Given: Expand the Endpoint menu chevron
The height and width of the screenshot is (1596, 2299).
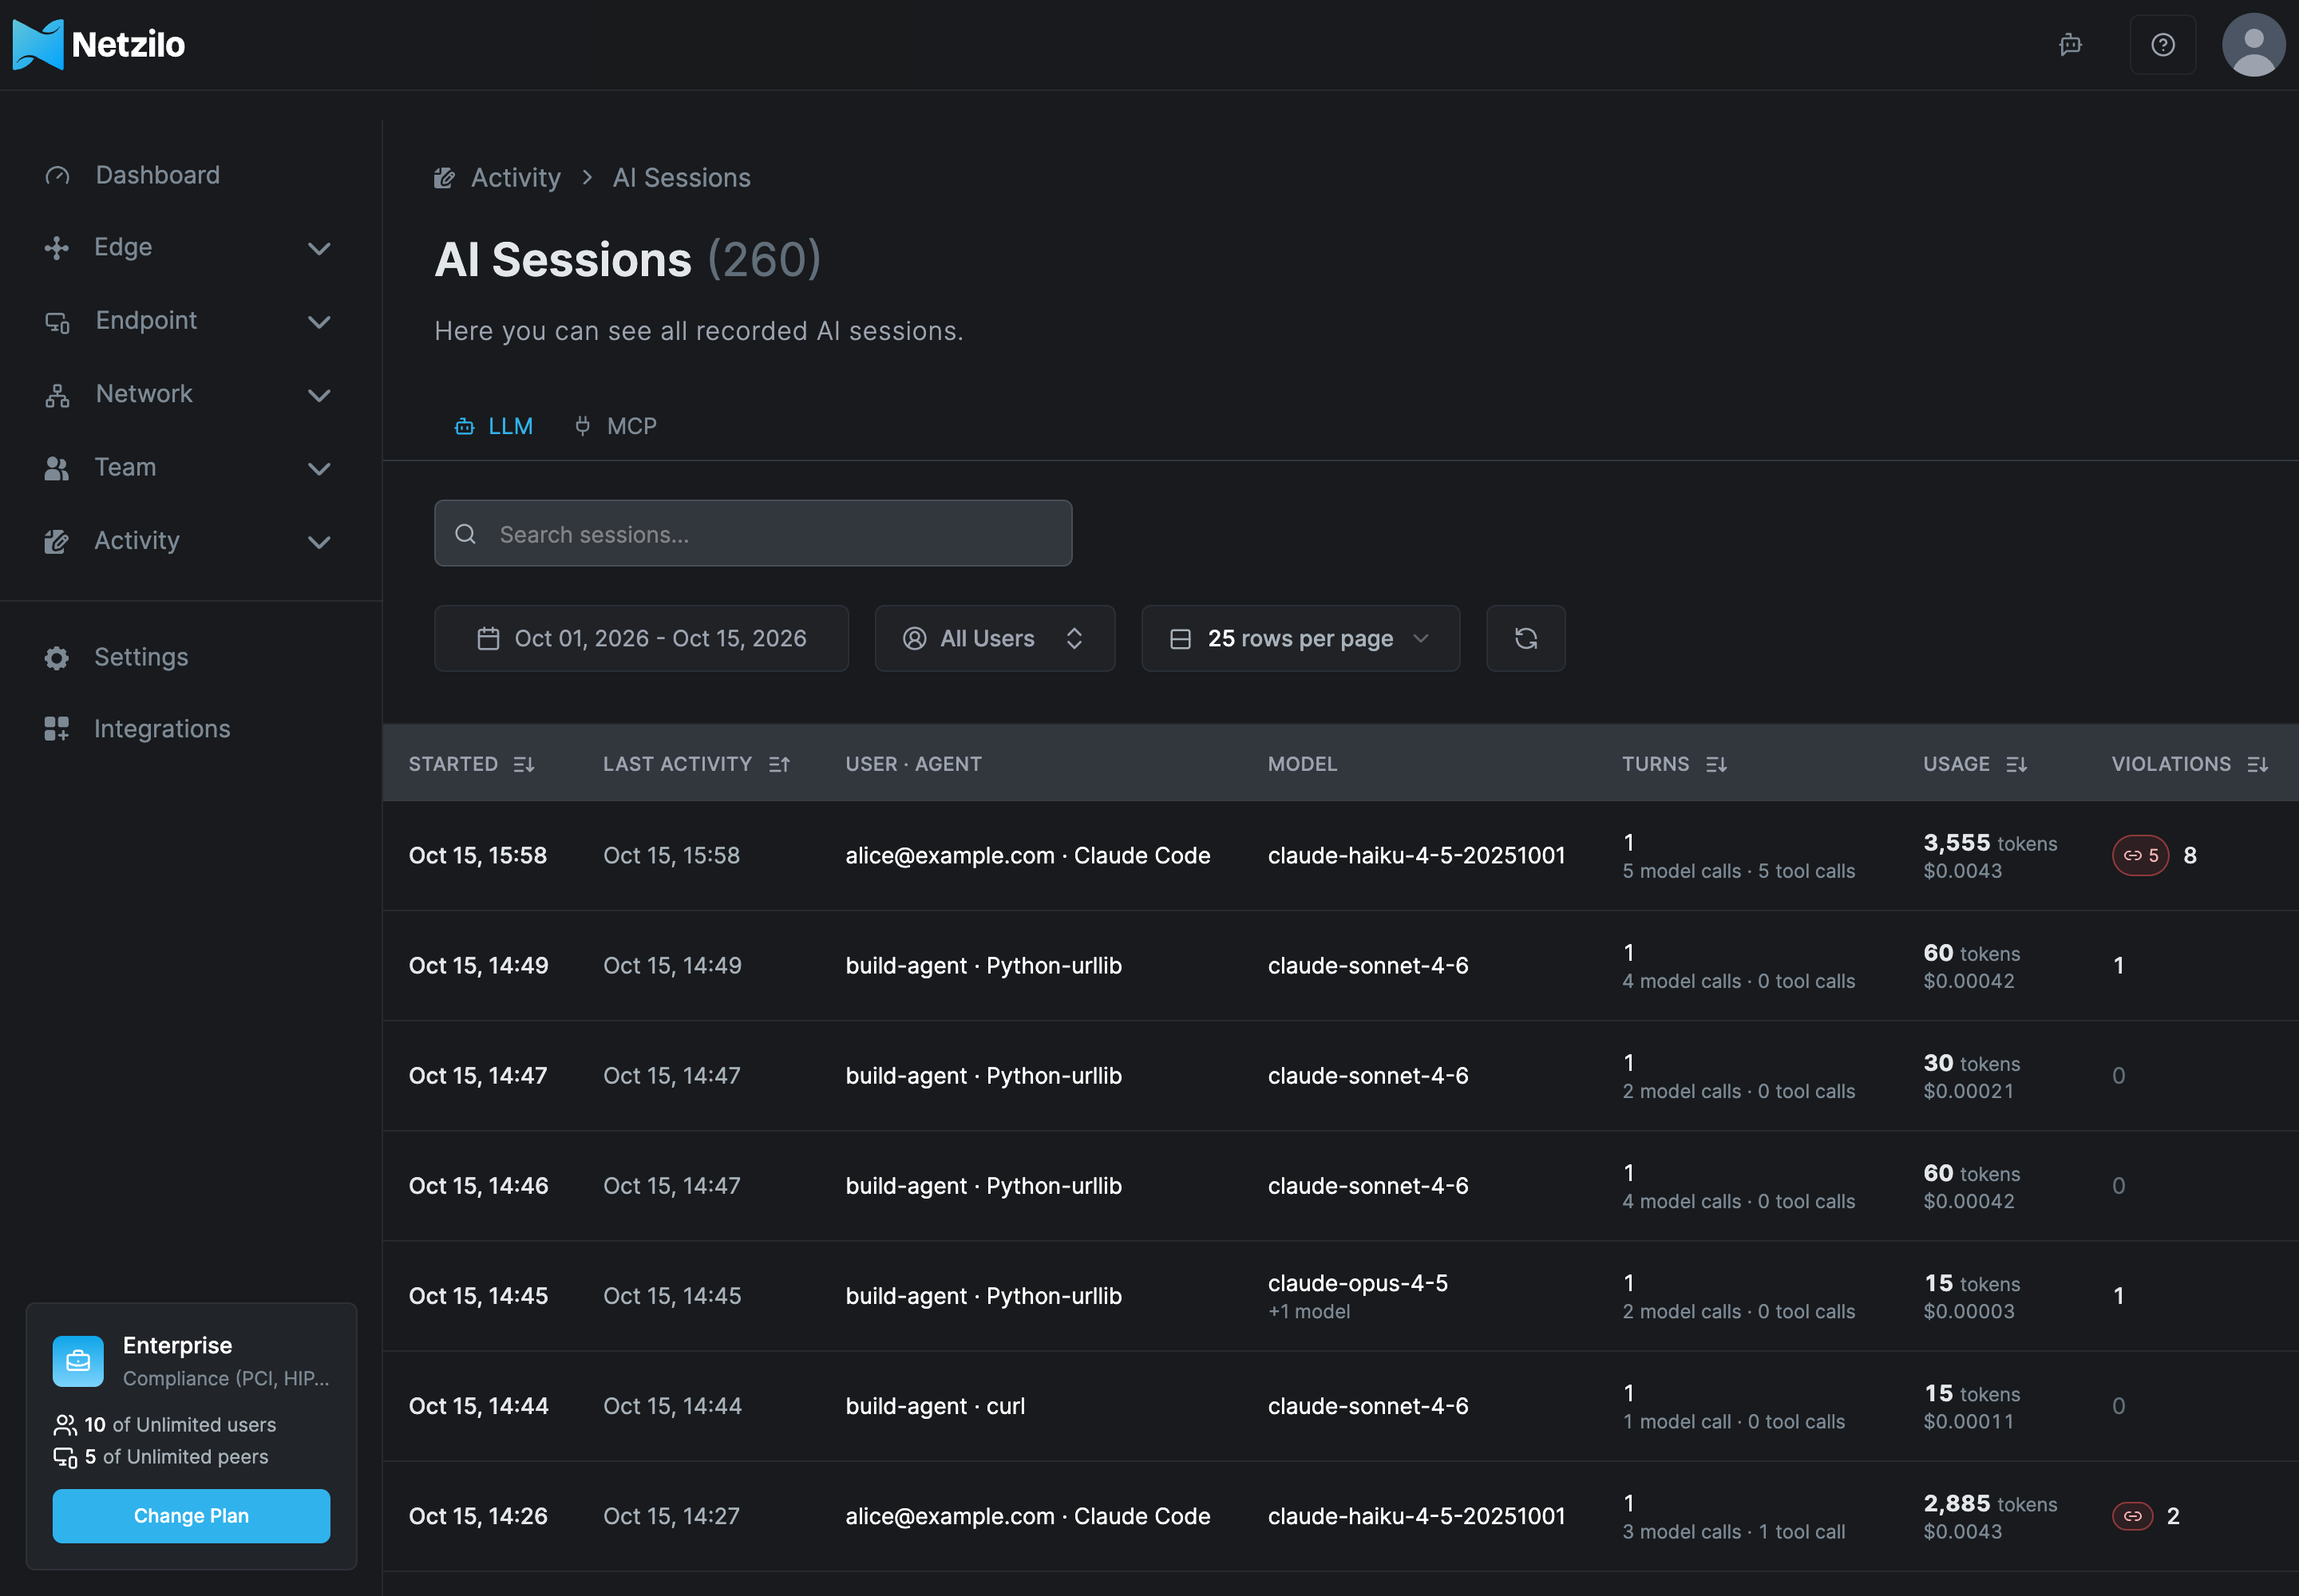Looking at the screenshot, I should point(319,322).
